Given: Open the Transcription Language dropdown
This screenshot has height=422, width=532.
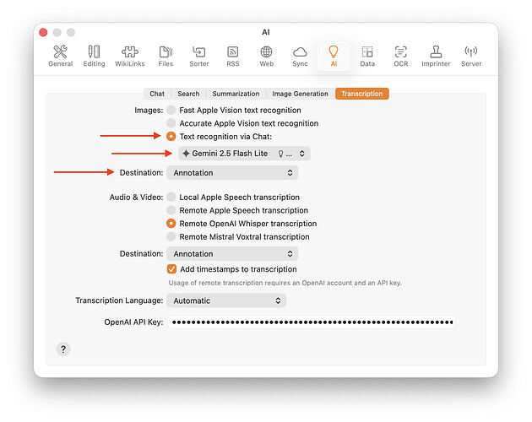Looking at the screenshot, I should 226,300.
